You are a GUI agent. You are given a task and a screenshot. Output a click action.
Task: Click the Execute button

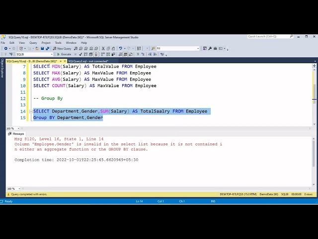point(64,54)
